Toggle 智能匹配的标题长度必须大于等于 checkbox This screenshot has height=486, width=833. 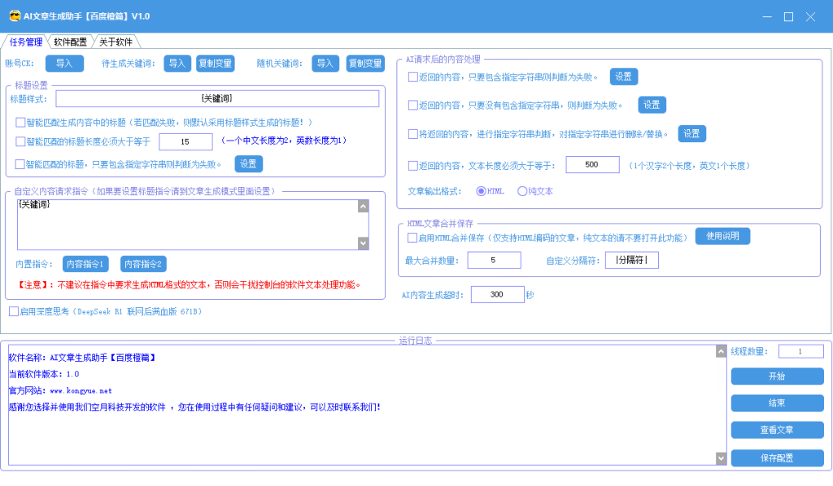[x=20, y=141]
